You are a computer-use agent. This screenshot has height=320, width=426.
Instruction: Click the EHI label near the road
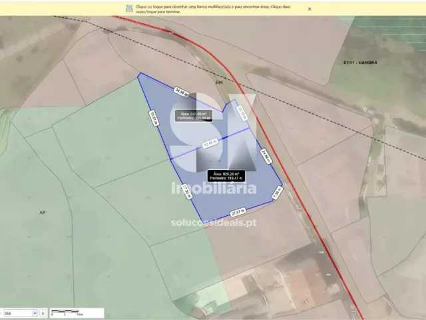219,82
